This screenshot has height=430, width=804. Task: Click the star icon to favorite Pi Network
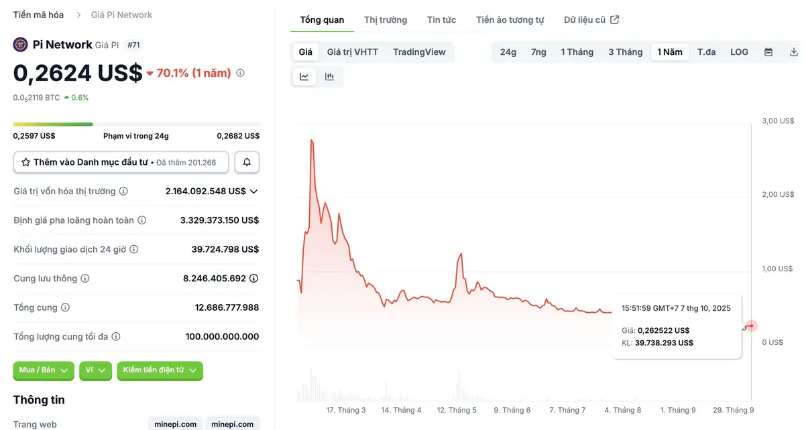[x=27, y=162]
